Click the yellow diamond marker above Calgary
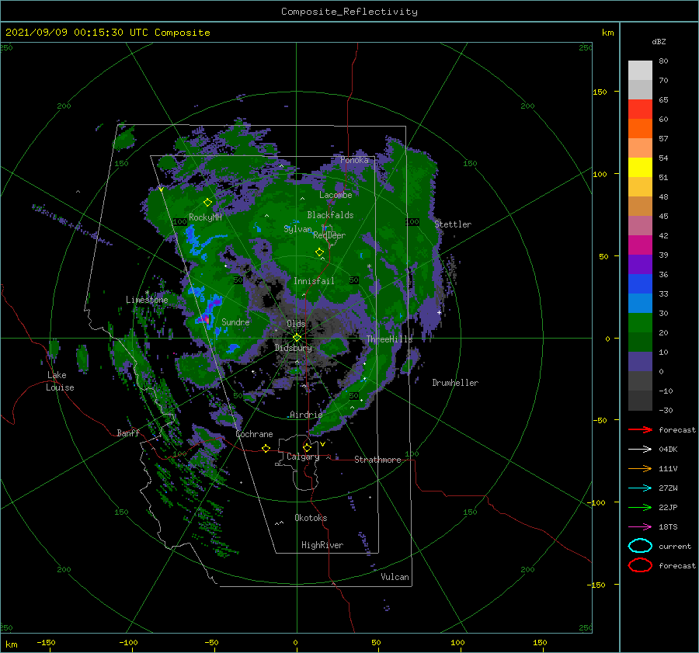 click(307, 447)
